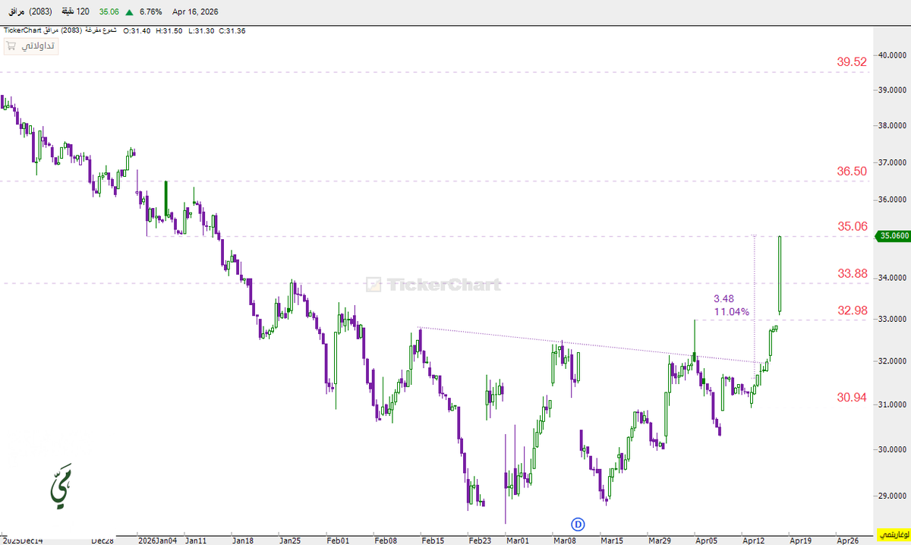911x545 pixels.
Task: Click the purple 11.04% measurement text
Action: point(732,312)
